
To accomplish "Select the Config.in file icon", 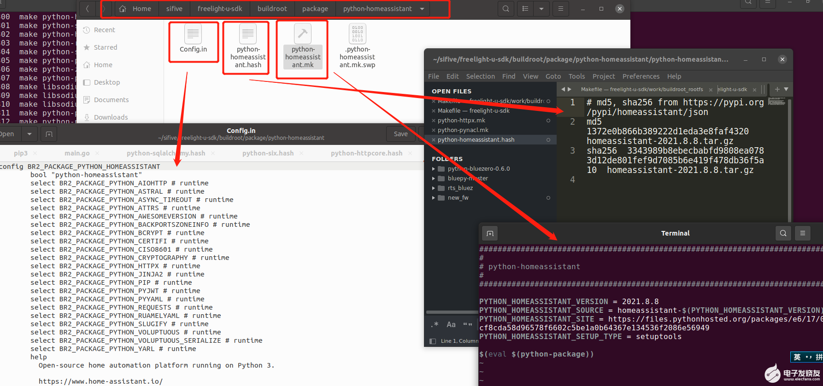I will [193, 34].
